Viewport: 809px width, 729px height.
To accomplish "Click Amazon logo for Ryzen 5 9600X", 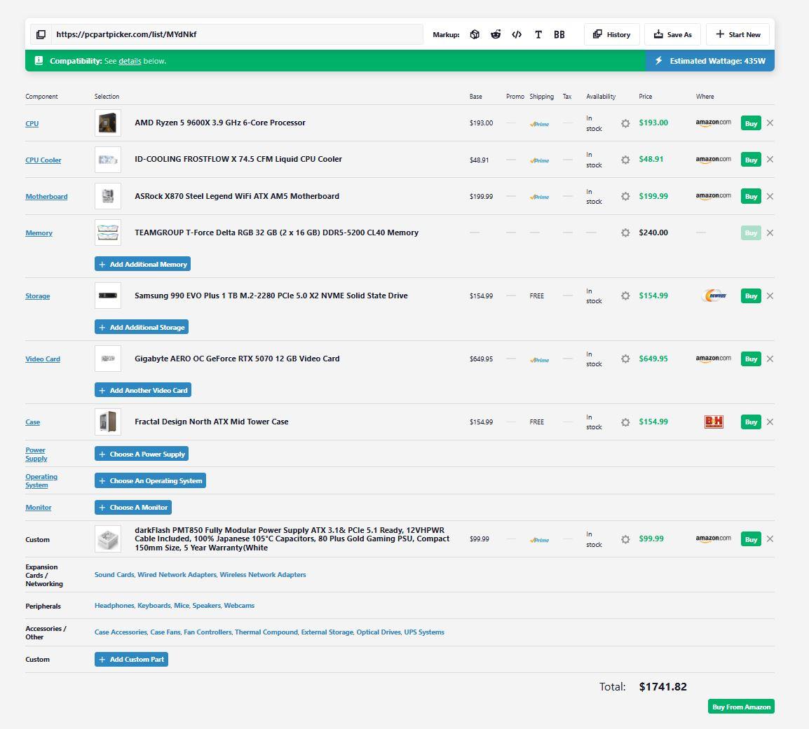I will click(713, 123).
